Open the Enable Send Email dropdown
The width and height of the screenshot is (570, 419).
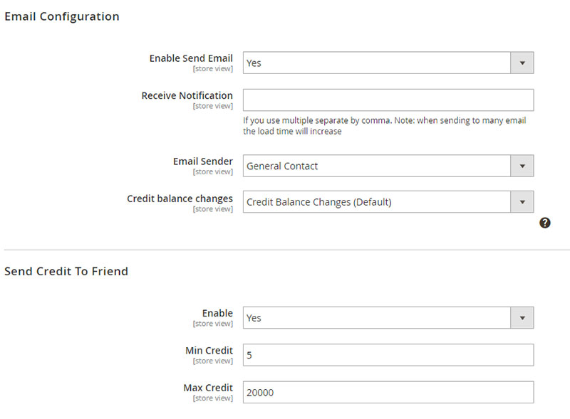[x=388, y=63]
